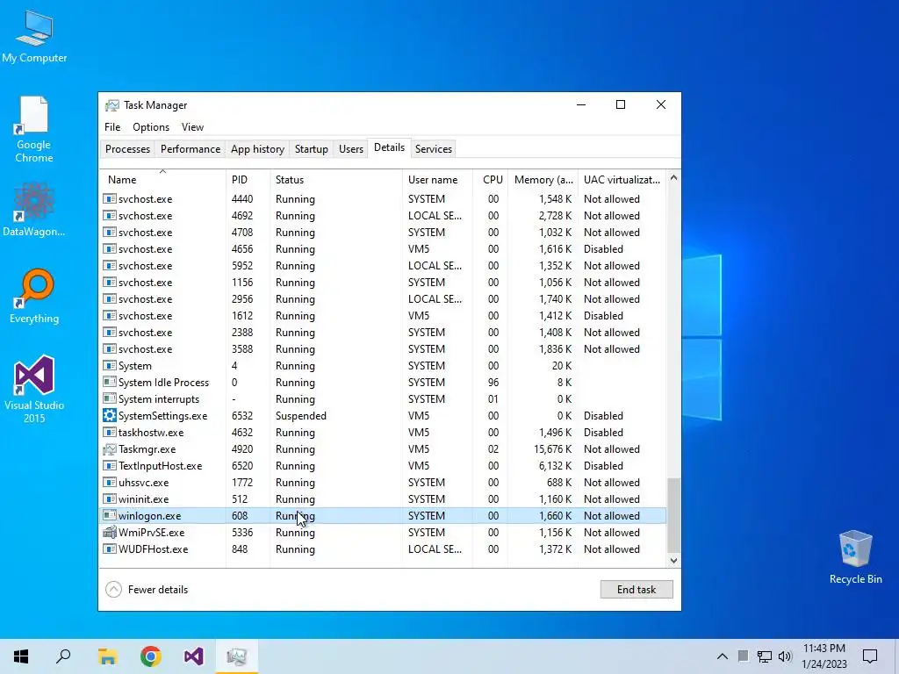Screen dimensions: 899x674
Task: Open DataWagon desktop shortcut
Action: click(x=34, y=209)
